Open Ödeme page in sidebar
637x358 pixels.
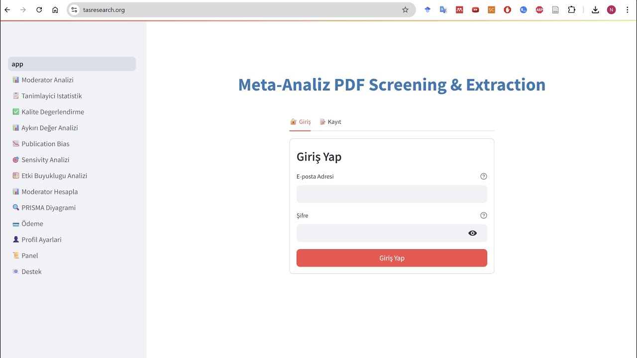(32, 224)
